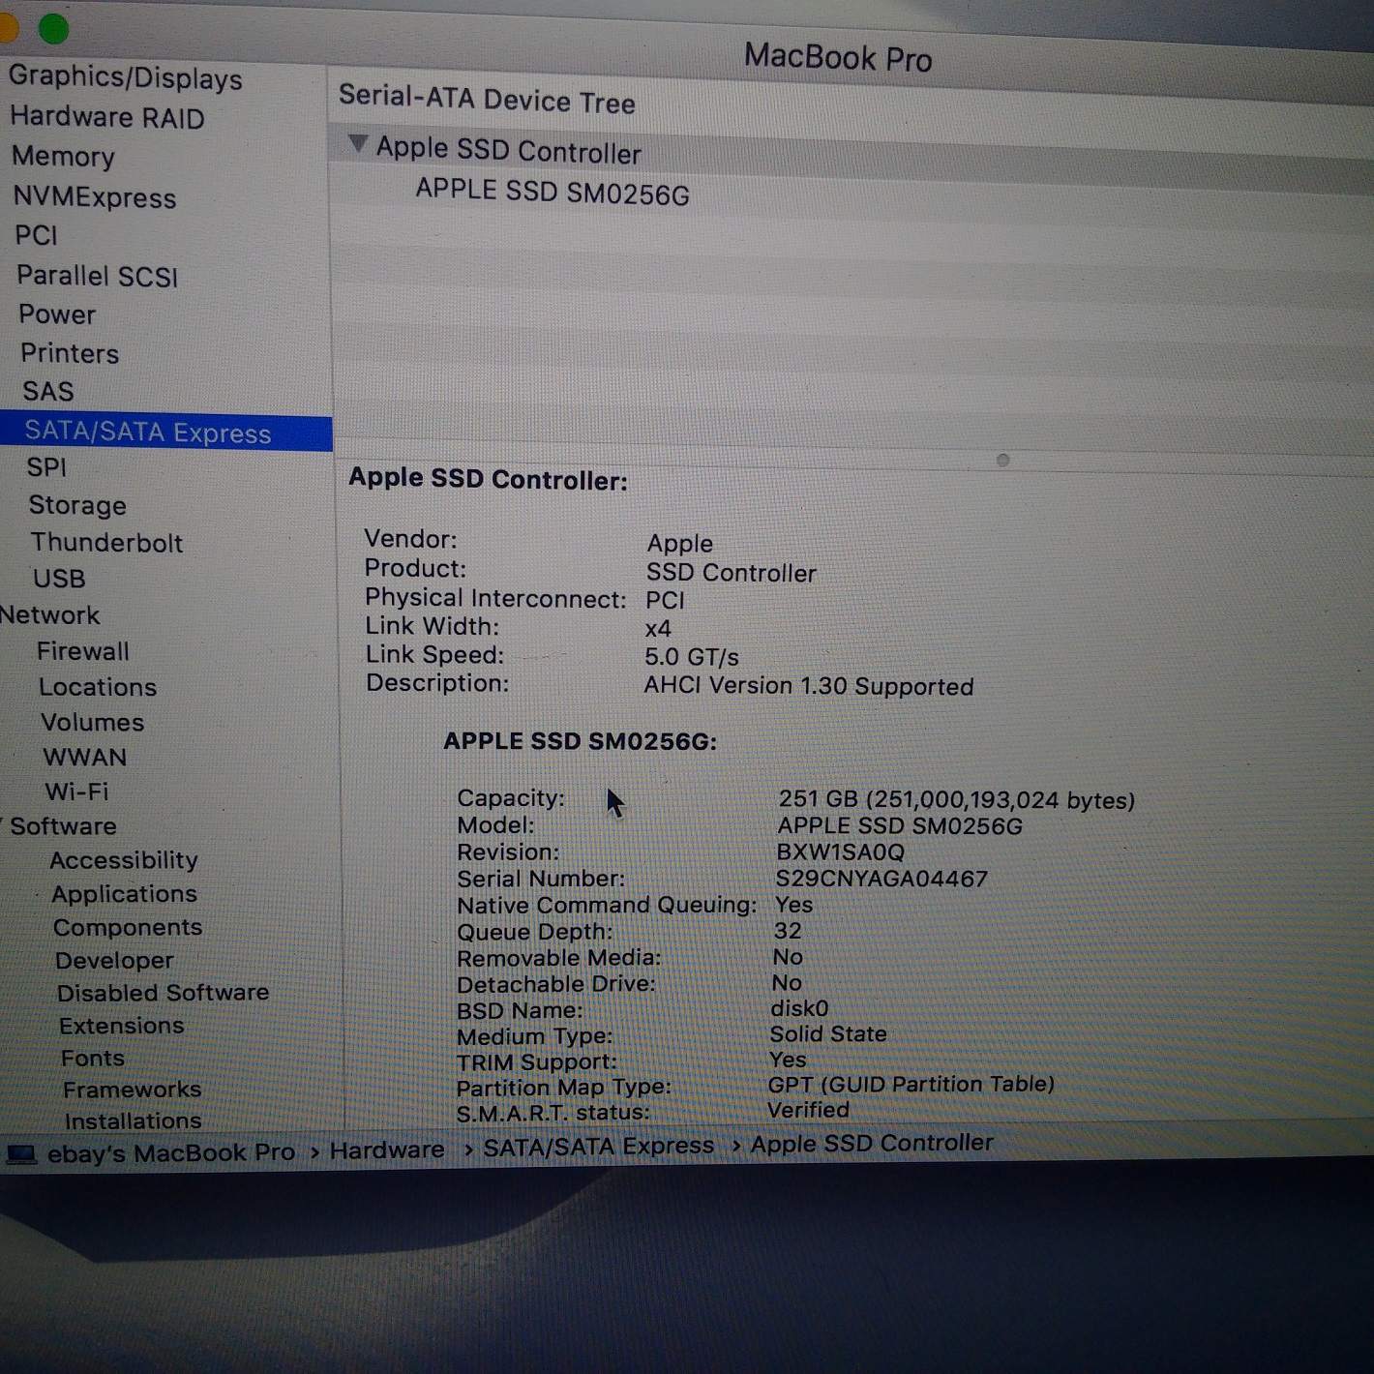Open Graphics/Displays in sidebar
The height and width of the screenshot is (1374, 1374).
(126, 77)
